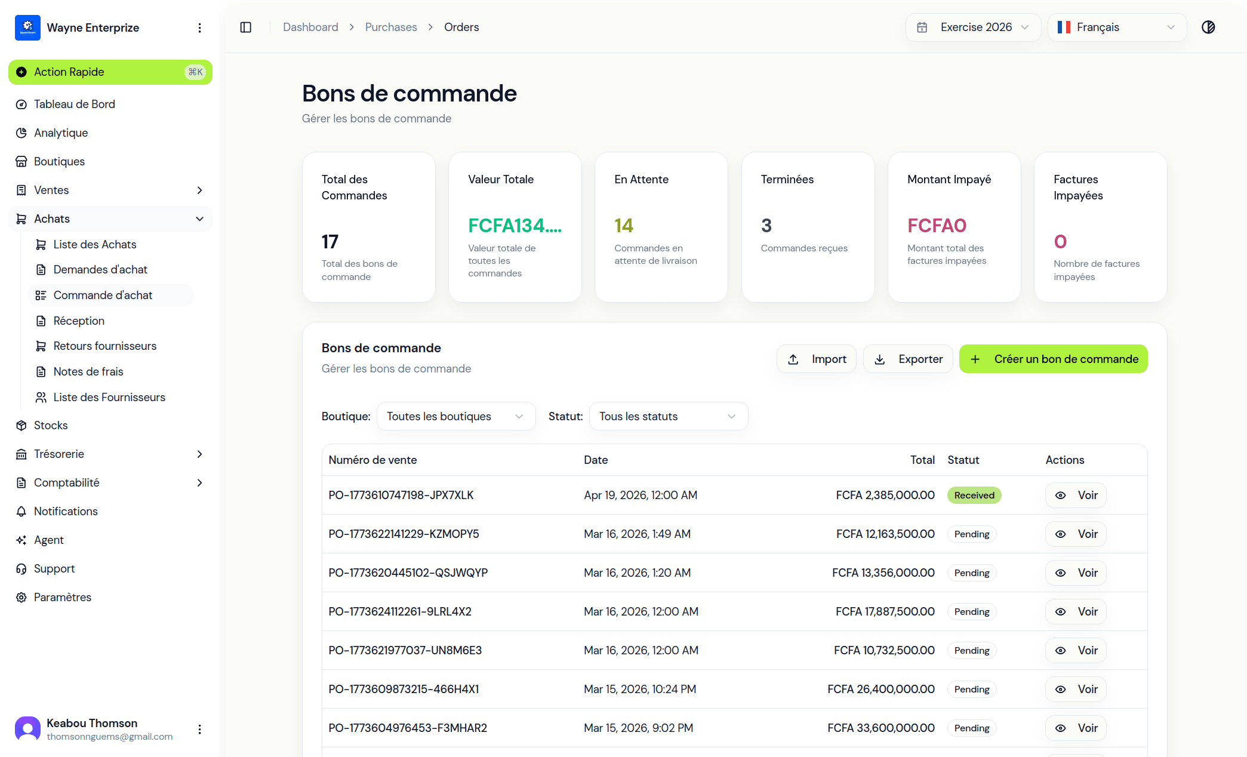Click the Import button
The height and width of the screenshot is (757, 1247).
(x=817, y=359)
